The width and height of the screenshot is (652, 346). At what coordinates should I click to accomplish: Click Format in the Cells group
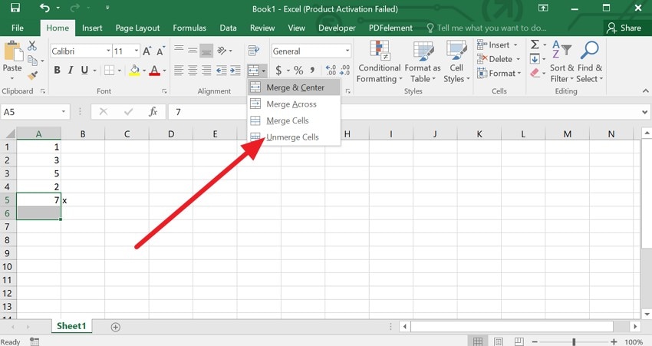click(x=499, y=73)
